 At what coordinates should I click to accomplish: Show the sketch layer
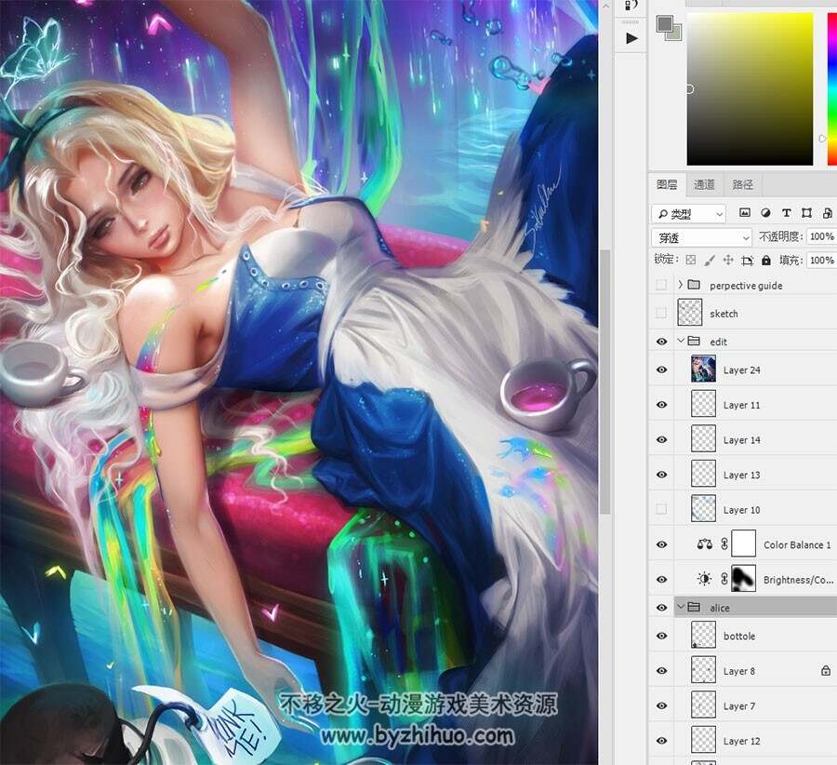[661, 313]
